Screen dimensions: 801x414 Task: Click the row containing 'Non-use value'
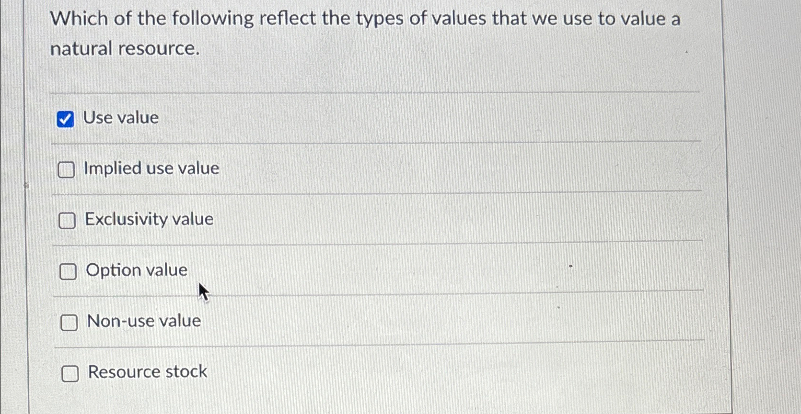click(336, 322)
